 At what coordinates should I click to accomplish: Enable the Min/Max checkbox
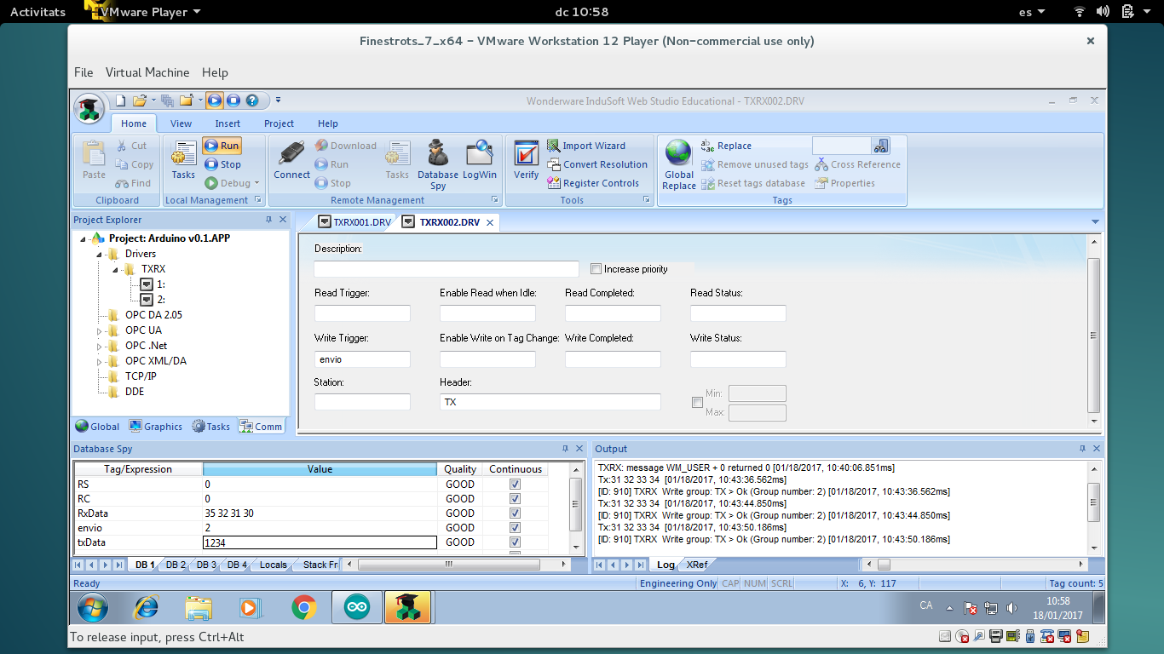click(x=698, y=403)
